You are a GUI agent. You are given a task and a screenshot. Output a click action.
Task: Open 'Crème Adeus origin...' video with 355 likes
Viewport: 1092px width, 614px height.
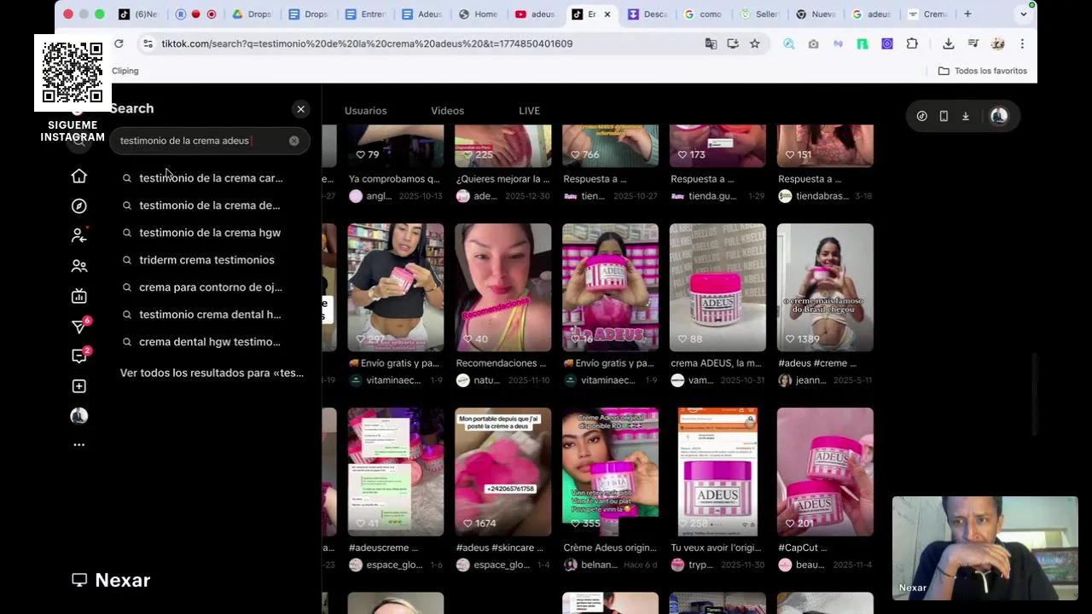pos(610,472)
